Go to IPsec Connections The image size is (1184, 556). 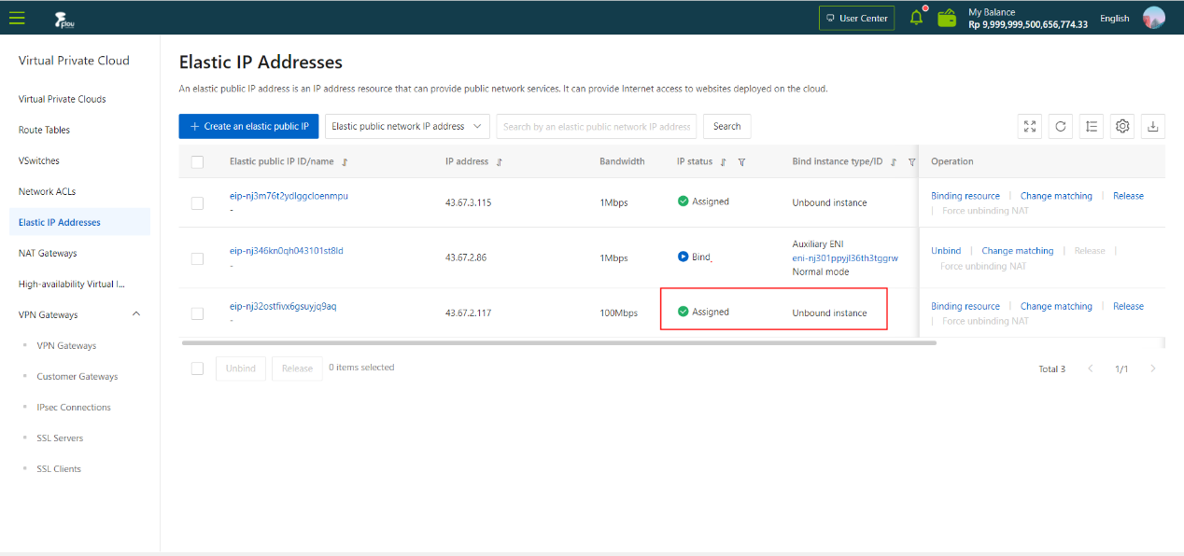click(x=74, y=407)
